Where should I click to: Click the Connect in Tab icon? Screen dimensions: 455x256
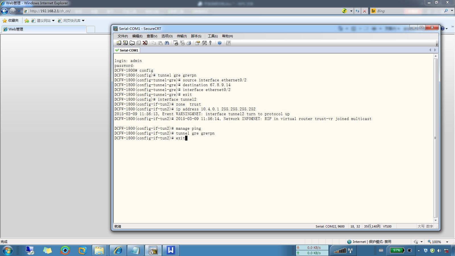(132, 43)
